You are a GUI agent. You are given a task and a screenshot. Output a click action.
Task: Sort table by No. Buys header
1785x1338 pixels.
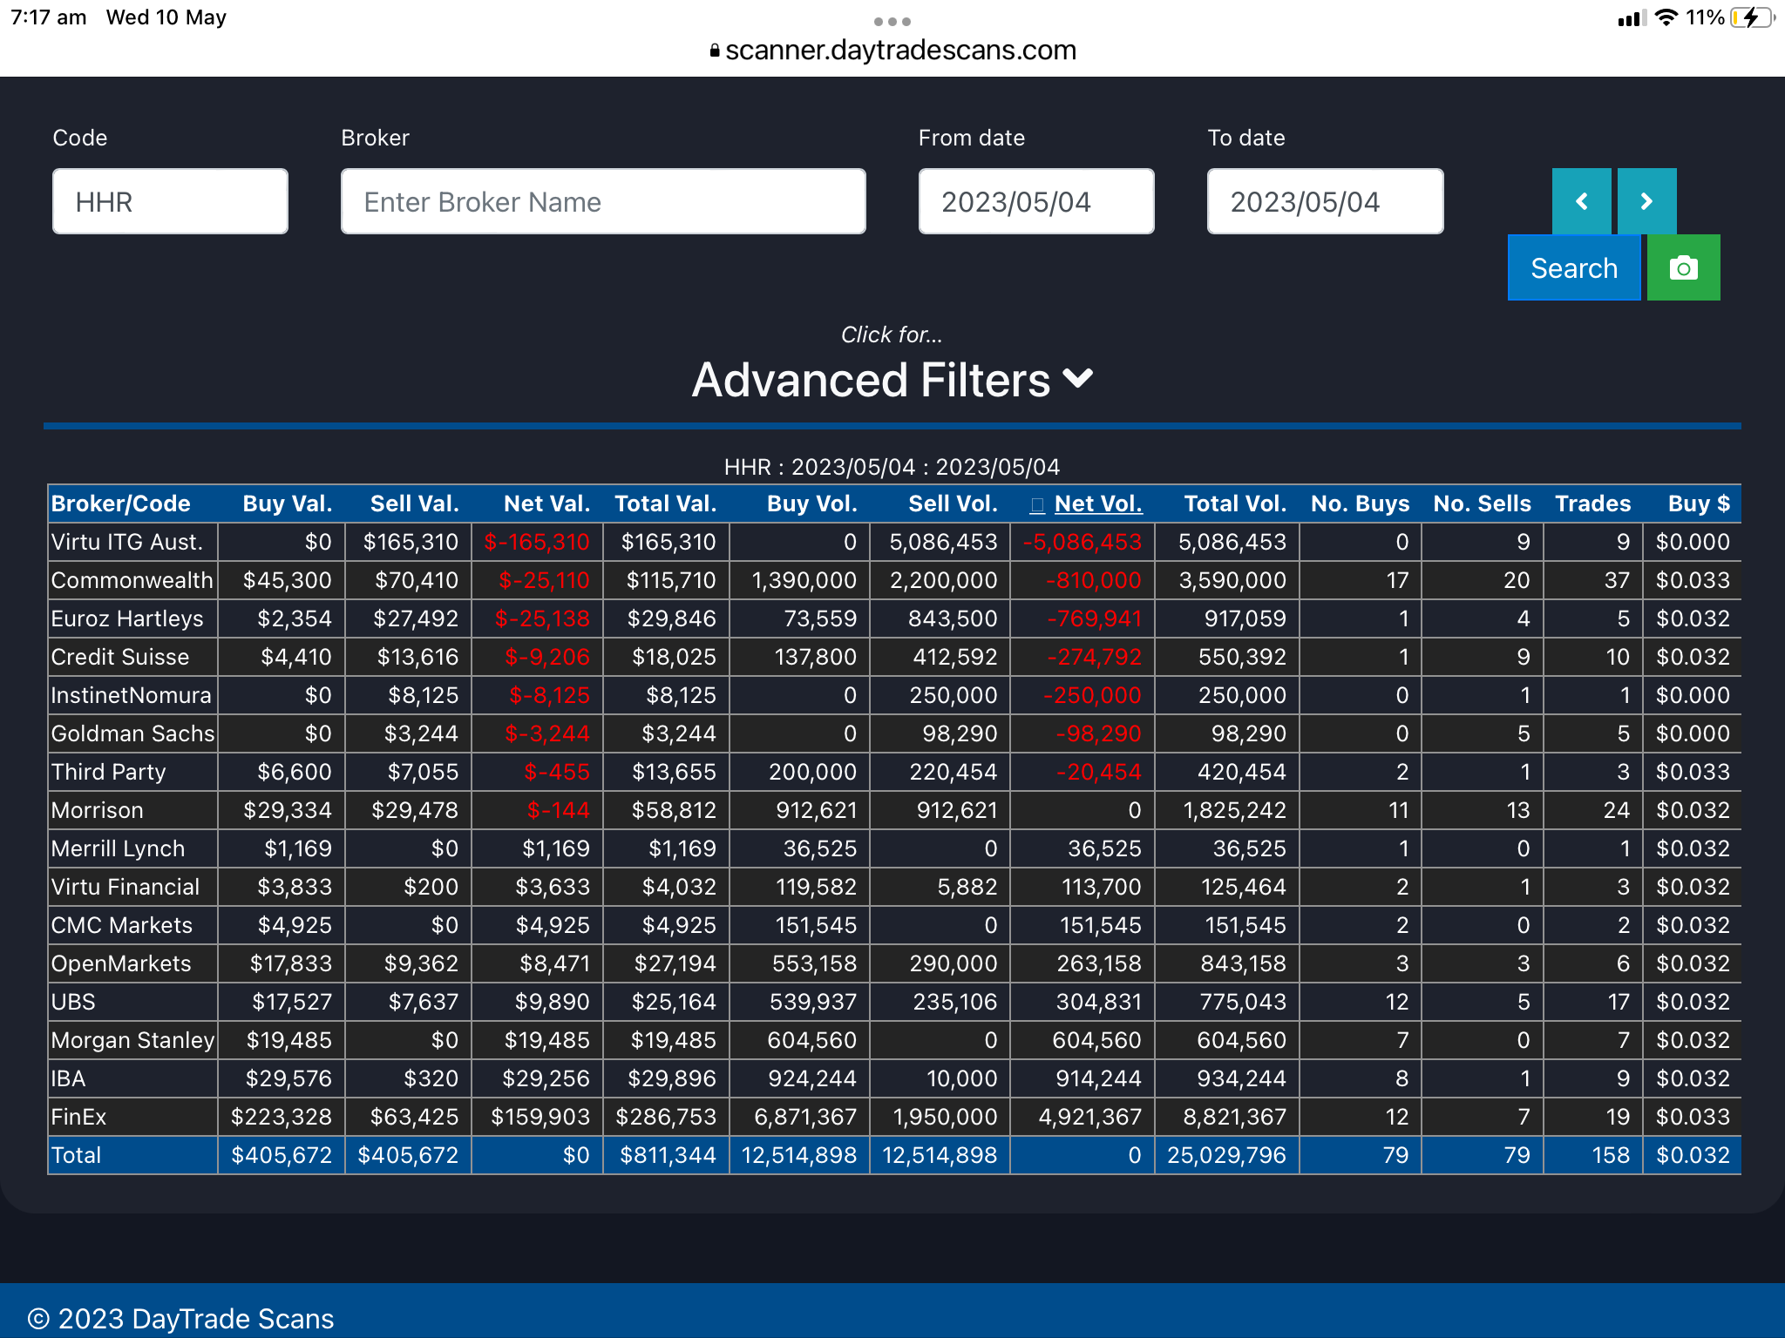1360,503
